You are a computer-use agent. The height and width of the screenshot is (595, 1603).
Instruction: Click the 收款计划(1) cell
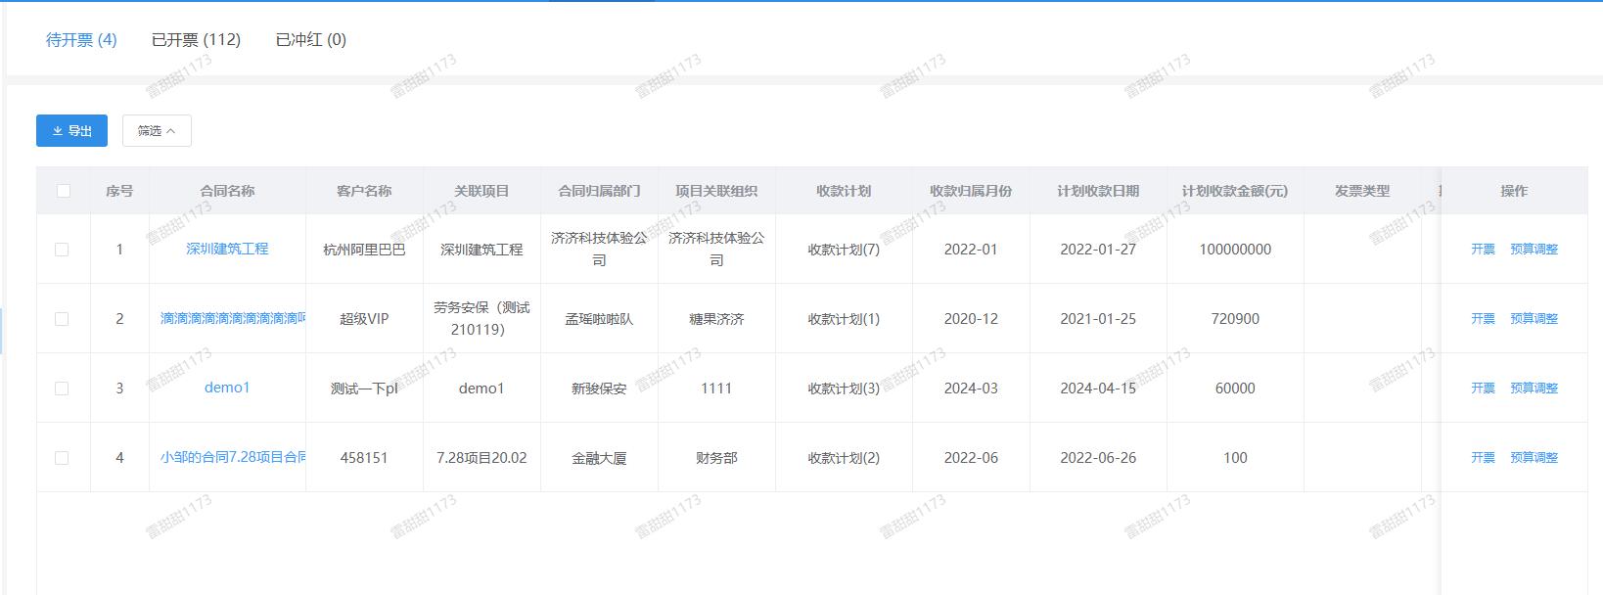point(844,319)
